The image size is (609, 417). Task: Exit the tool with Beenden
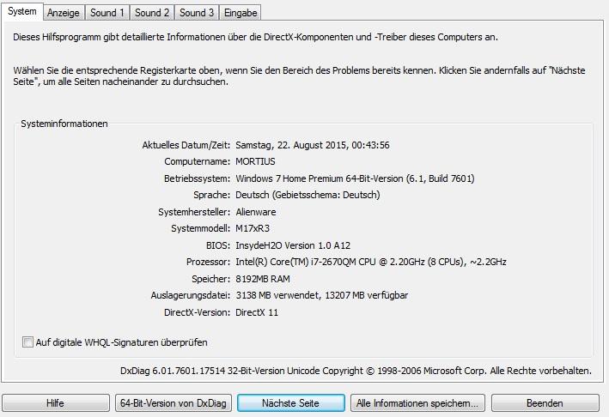click(x=545, y=403)
